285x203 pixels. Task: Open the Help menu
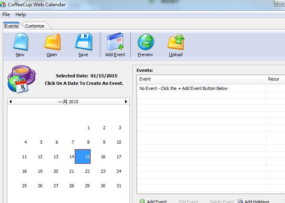pyautogui.click(x=20, y=15)
